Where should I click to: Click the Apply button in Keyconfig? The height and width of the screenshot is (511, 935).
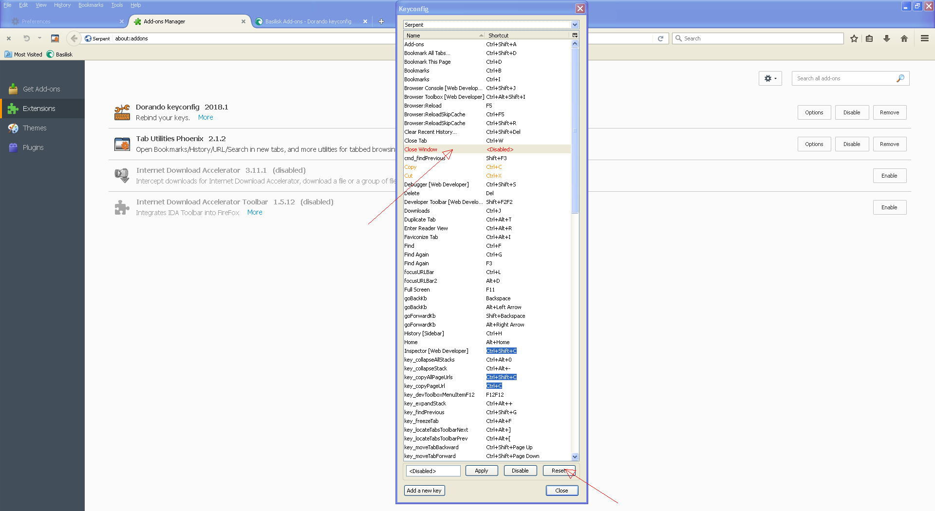482,471
